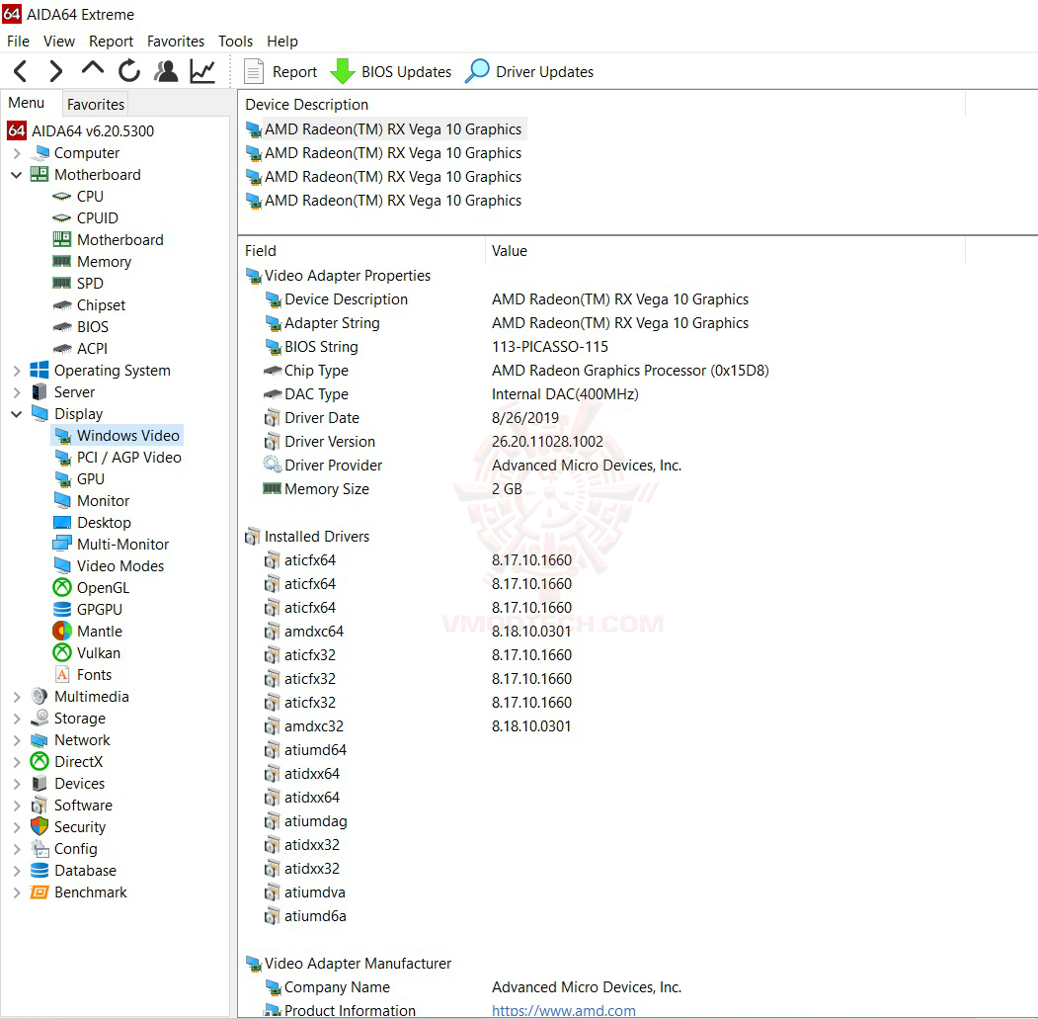The width and height of the screenshot is (1038, 1019).
Task: Expand the Operating System tree node
Action: (x=17, y=371)
